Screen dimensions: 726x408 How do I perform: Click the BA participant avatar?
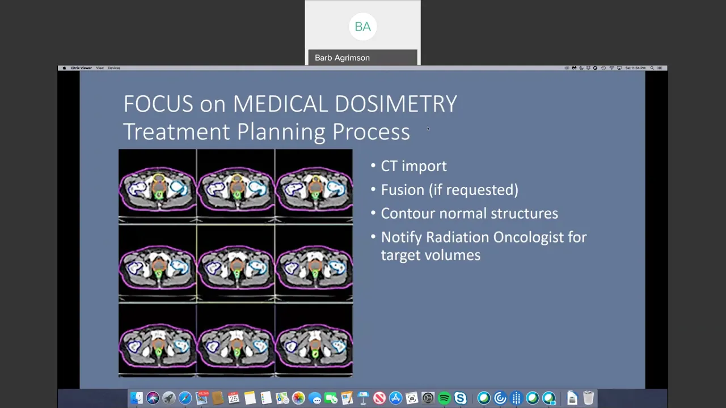[362, 27]
